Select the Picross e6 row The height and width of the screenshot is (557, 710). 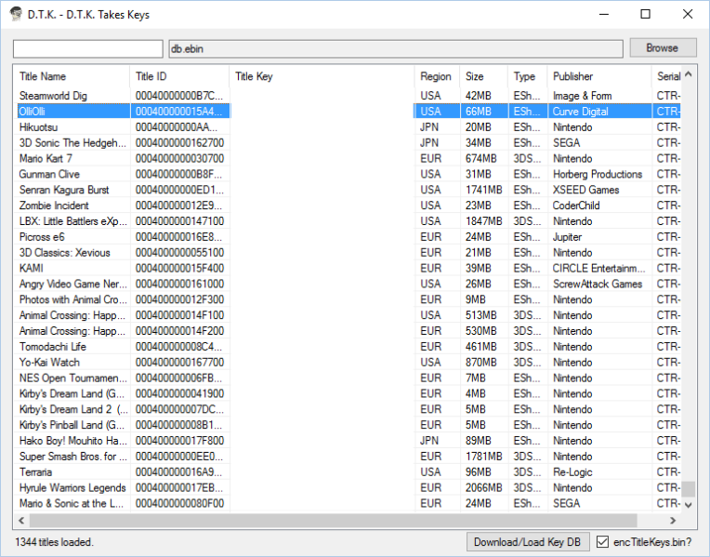pos(348,237)
